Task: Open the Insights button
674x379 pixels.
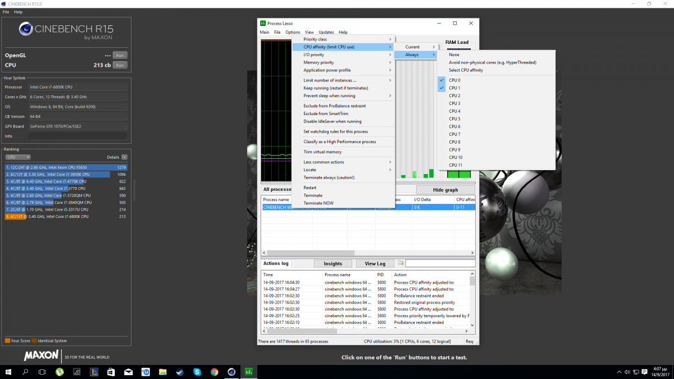Action: tap(333, 263)
